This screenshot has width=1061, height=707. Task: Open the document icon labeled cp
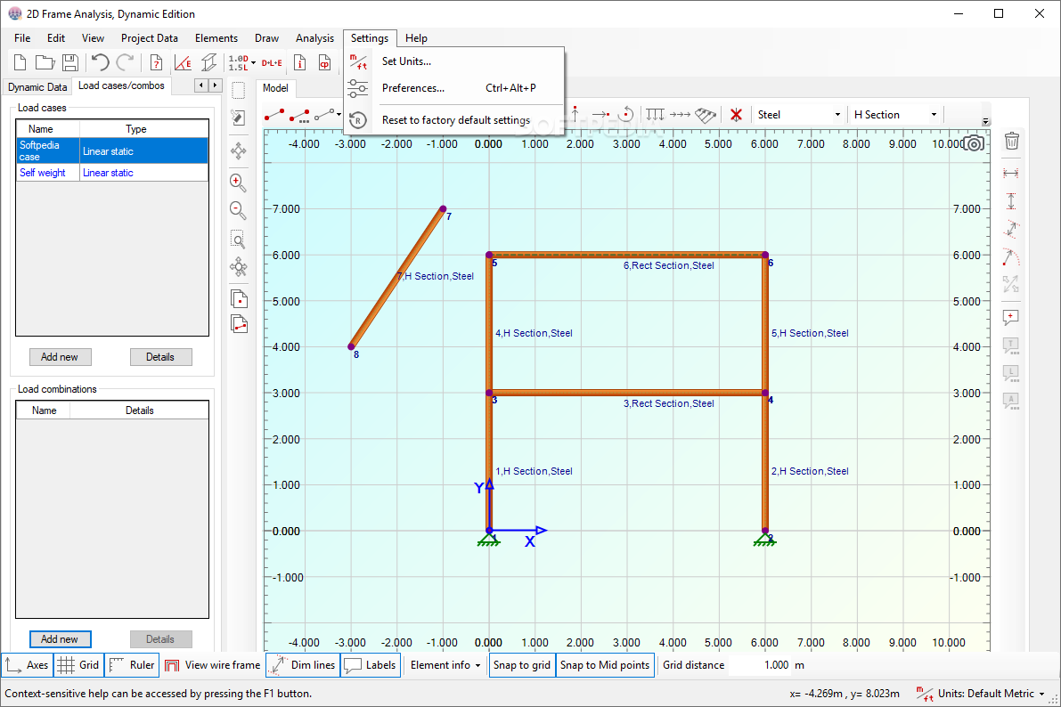(x=325, y=63)
